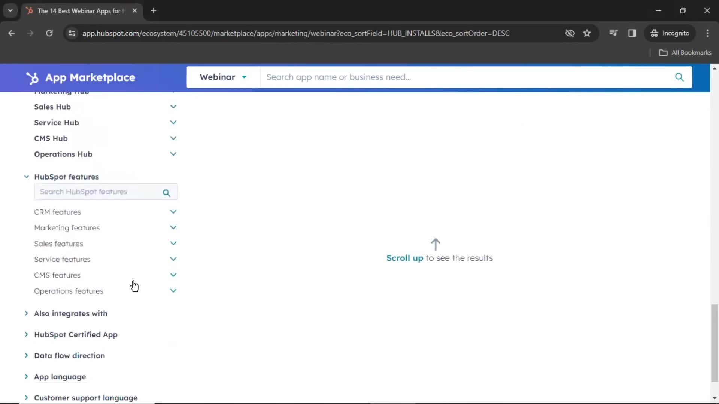Select the Operations Hub menu item
The width and height of the screenshot is (719, 404).
point(63,154)
